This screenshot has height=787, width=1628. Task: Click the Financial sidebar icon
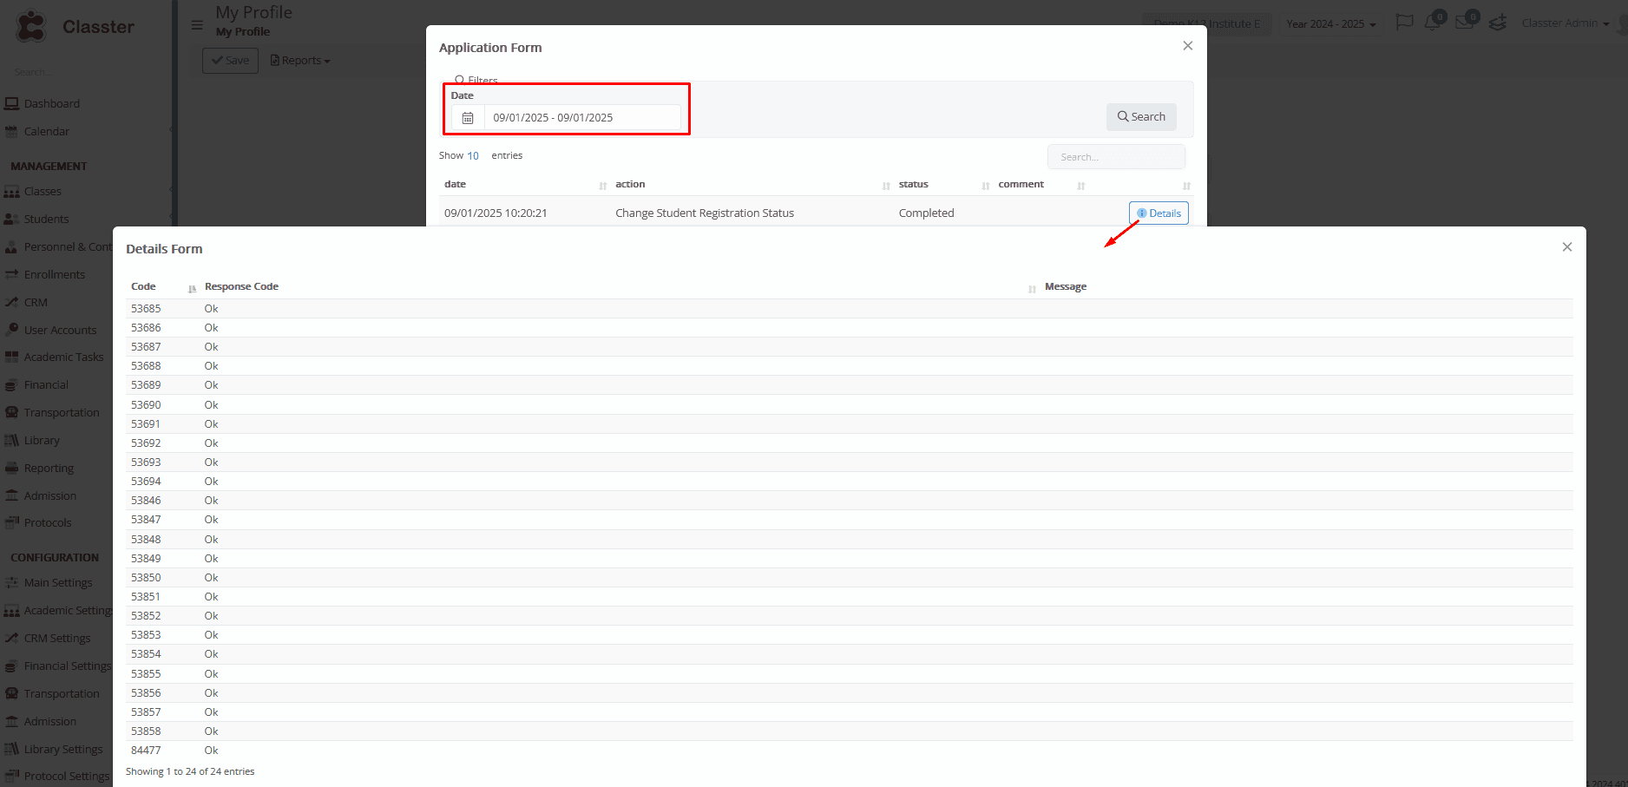click(x=11, y=384)
